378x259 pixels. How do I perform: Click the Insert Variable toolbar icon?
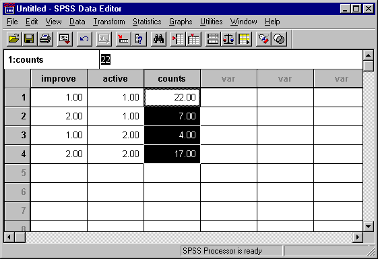[x=193, y=39]
